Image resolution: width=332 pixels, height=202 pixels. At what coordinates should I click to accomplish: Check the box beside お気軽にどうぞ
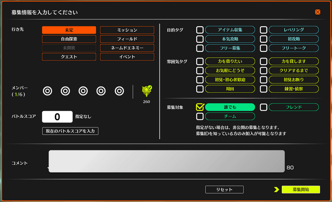click(200, 71)
